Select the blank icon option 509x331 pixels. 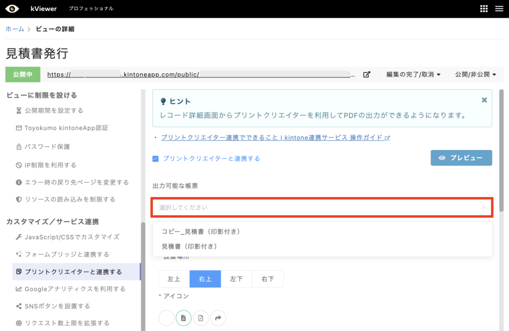(166, 318)
